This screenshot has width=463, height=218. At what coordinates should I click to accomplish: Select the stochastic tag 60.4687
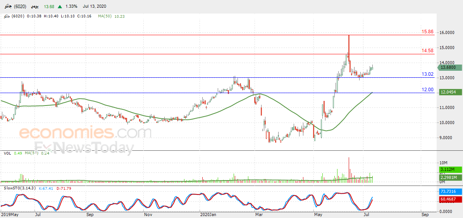[451, 199]
